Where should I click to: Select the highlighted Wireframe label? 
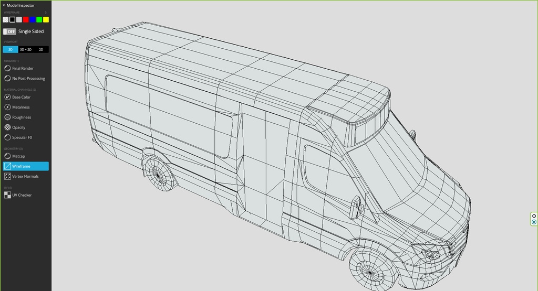(21, 166)
